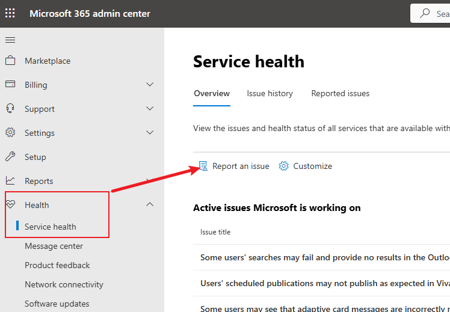
Task: Open Reports in the sidebar
Action: tap(39, 181)
